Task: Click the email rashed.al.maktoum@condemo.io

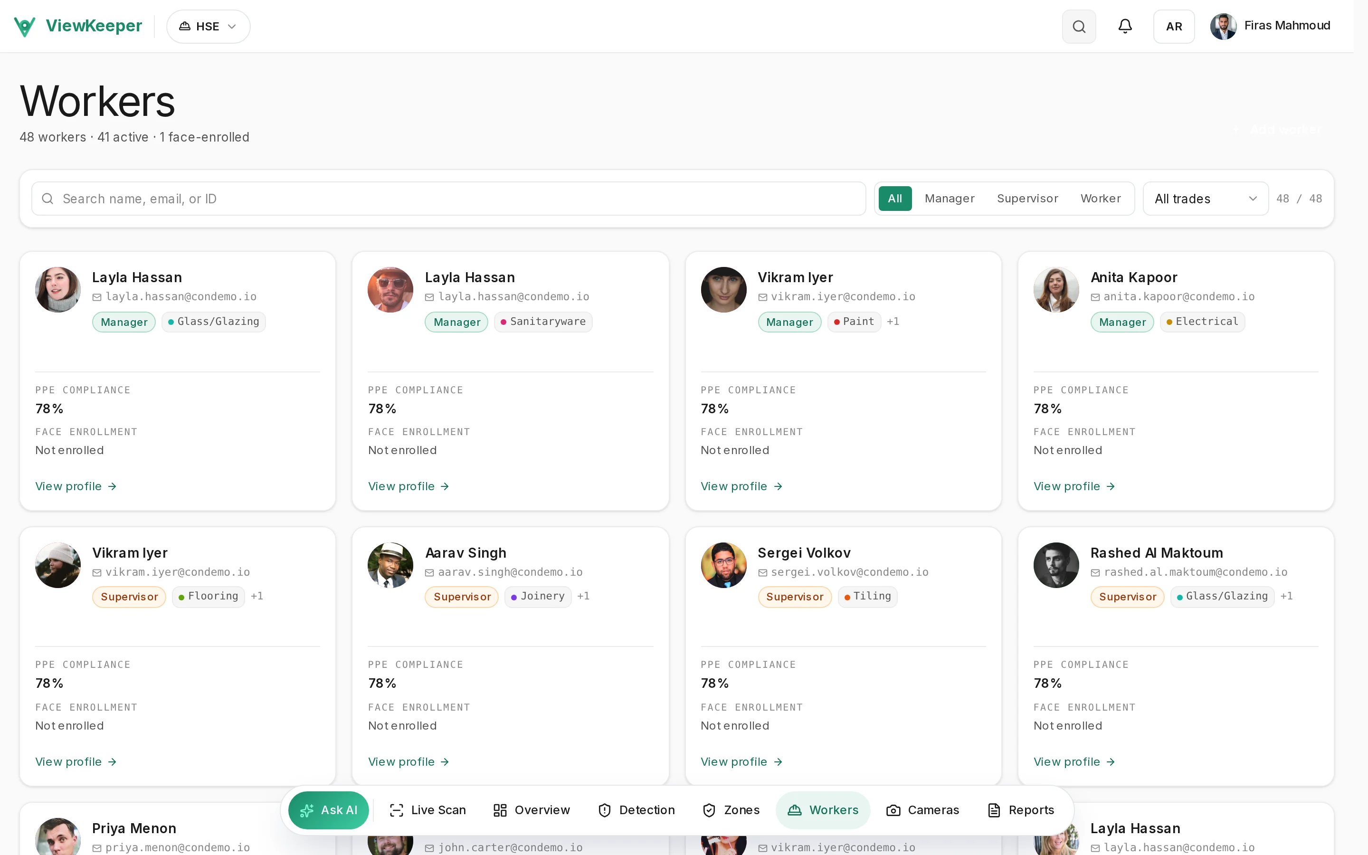Action: (1195, 572)
